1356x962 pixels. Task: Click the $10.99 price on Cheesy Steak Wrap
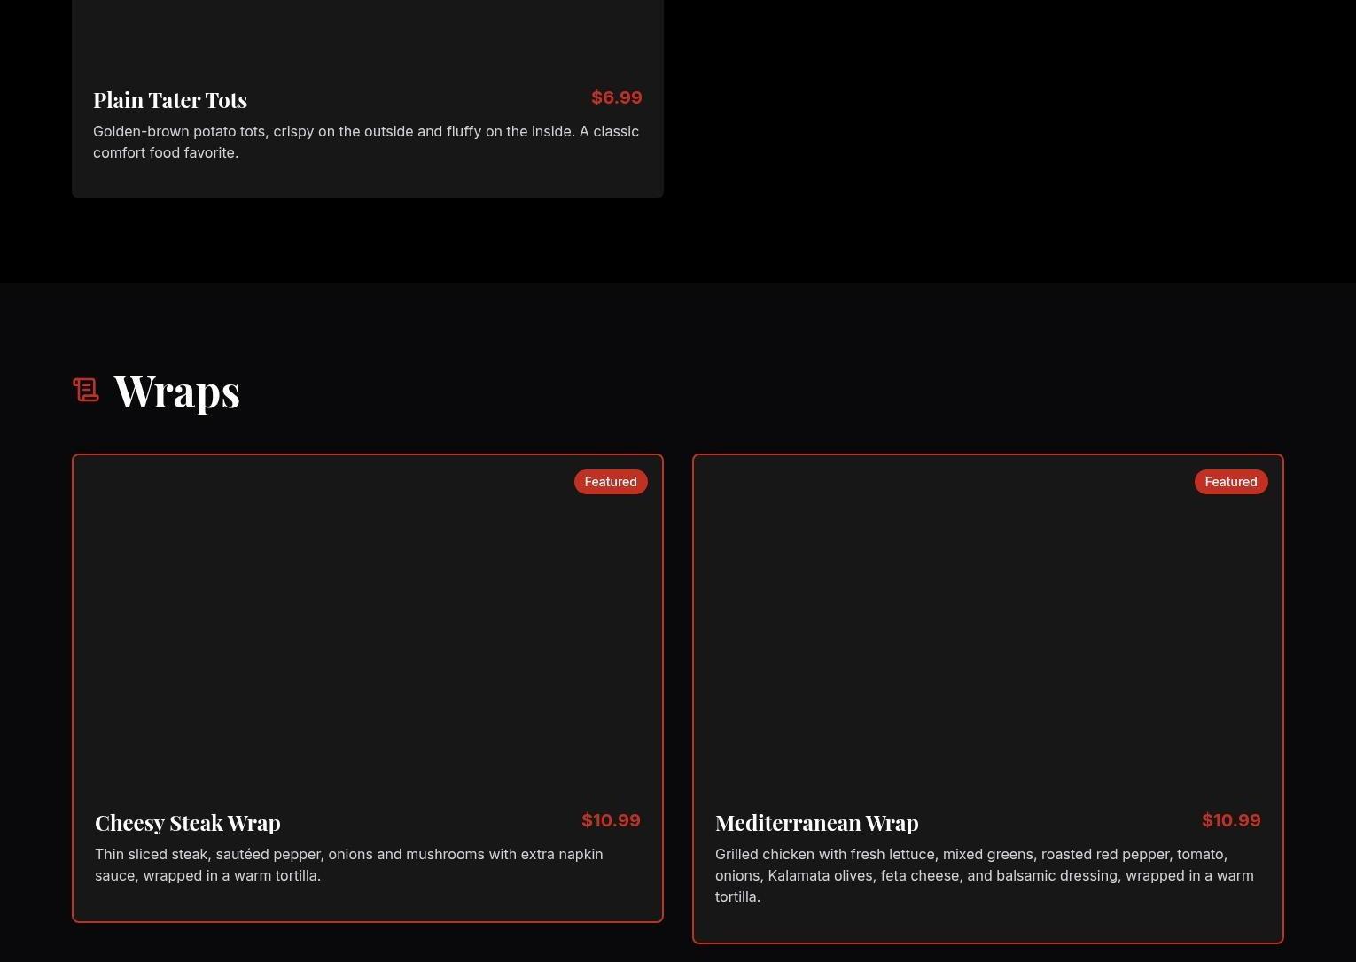(611, 820)
